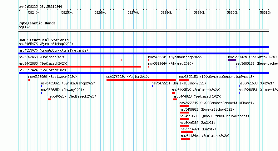Click the 58310k ruler label
The width and height of the screenshot is (278, 151).
[x=266, y=13]
